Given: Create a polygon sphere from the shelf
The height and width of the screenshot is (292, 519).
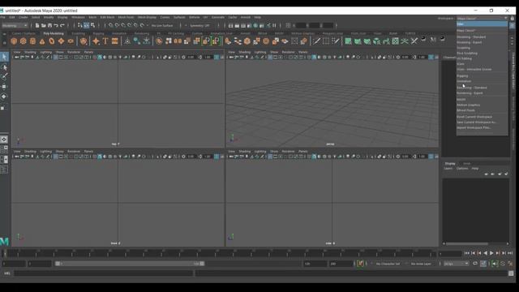Looking at the screenshot, I should pos(14,41).
